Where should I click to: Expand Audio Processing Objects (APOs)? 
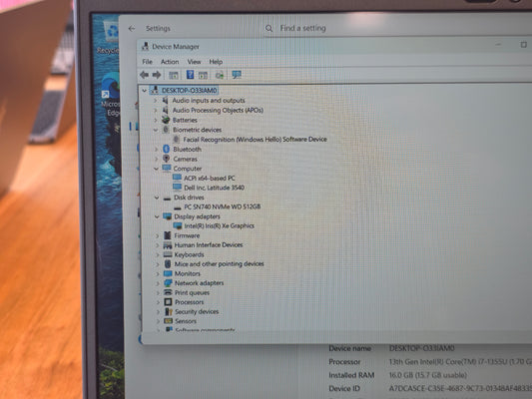(x=156, y=110)
